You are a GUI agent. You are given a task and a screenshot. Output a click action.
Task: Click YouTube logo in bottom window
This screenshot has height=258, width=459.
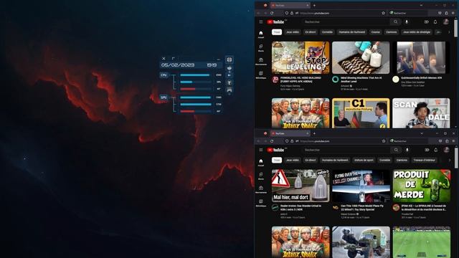275,150
